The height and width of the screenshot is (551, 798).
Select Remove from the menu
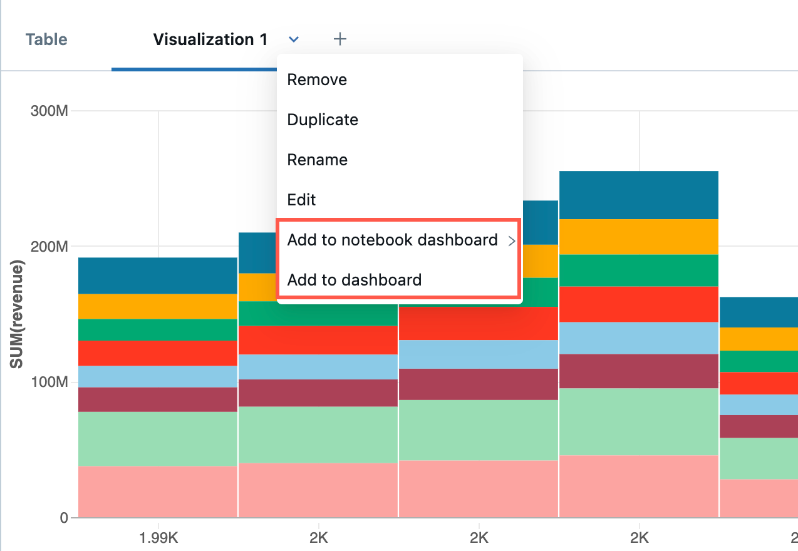click(x=317, y=80)
